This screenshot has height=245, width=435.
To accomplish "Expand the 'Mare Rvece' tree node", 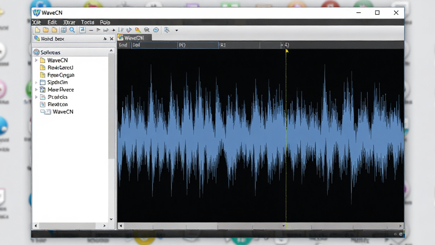I will (36, 90).
